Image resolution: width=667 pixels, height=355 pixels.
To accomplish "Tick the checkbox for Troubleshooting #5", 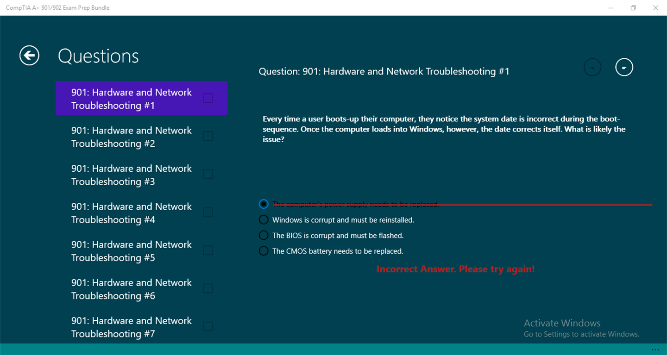I will click(x=208, y=250).
